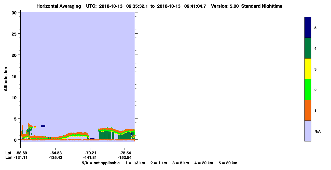
Task: Click the 20 km altitude tick label
Action: pos(15,55)
